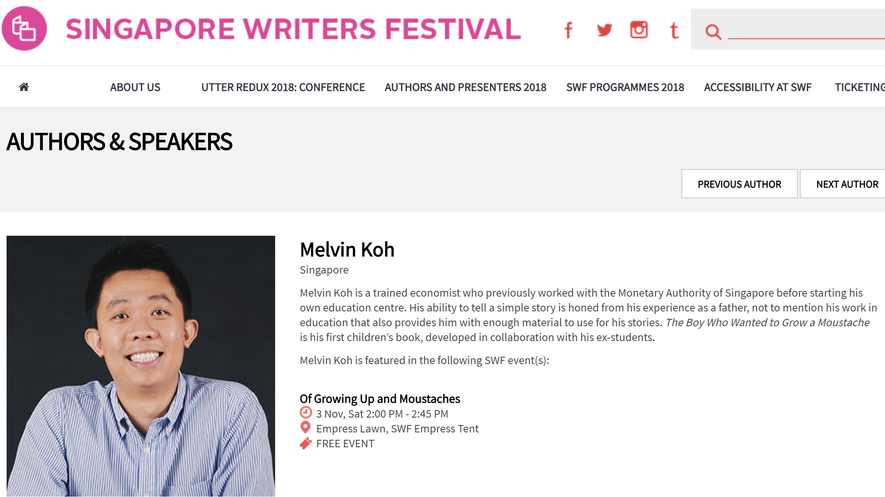Open the About Us menu
The width and height of the screenshot is (885, 497).
tap(135, 87)
